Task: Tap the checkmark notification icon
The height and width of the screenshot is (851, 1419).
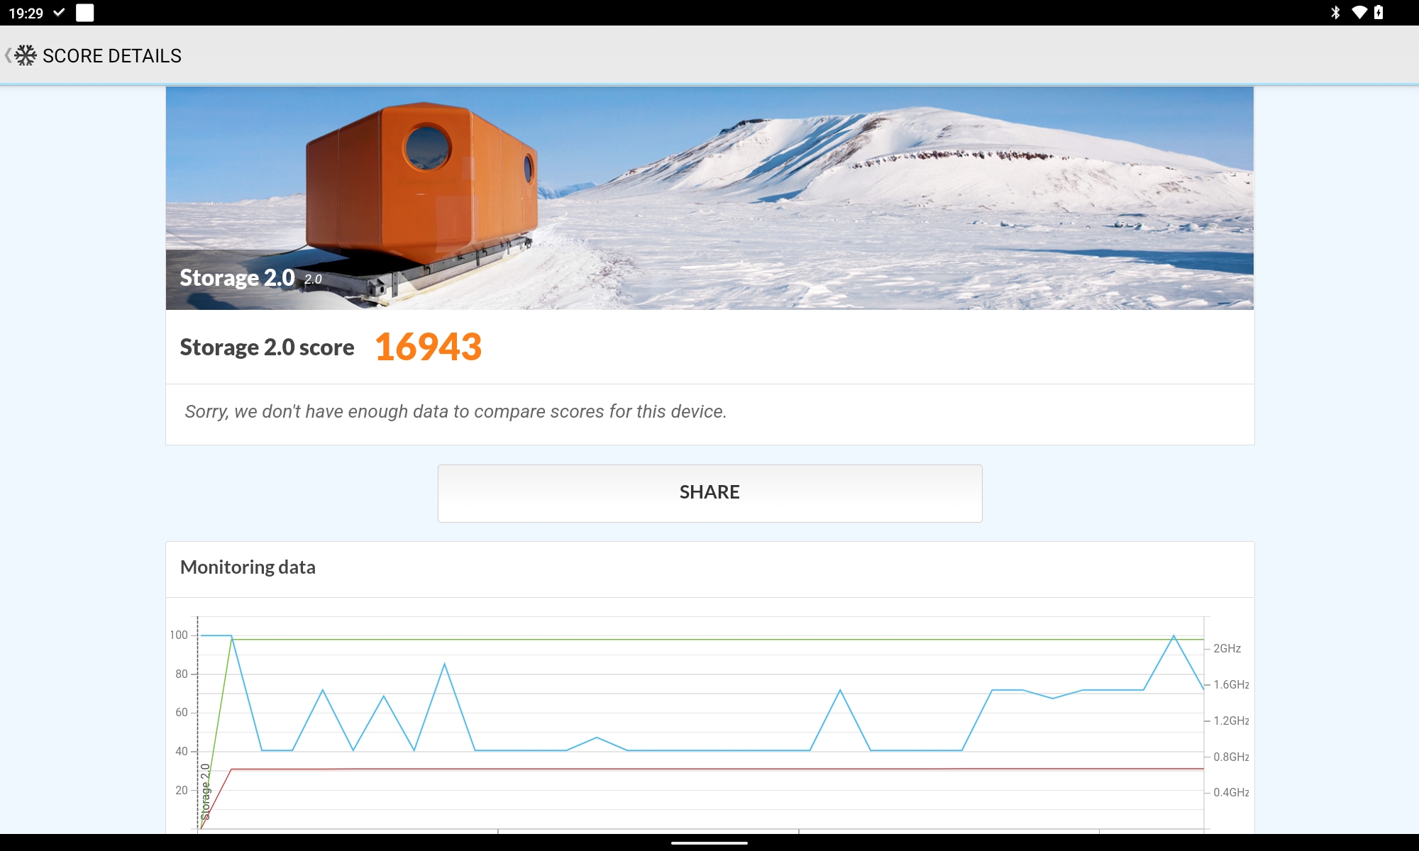Action: [60, 12]
